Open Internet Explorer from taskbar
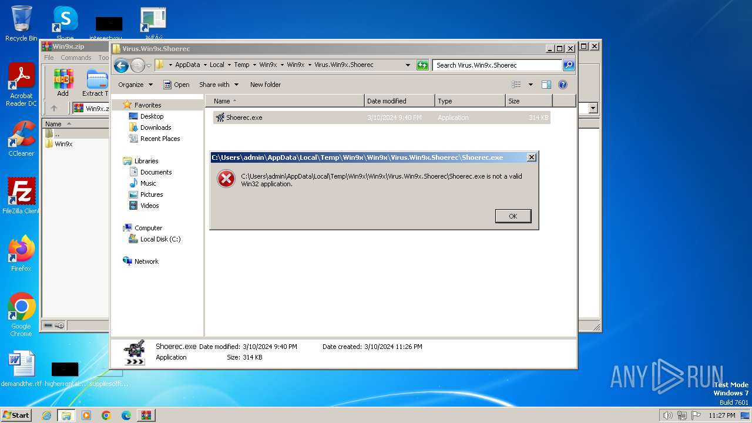Screen dimensions: 752x423 coord(46,415)
